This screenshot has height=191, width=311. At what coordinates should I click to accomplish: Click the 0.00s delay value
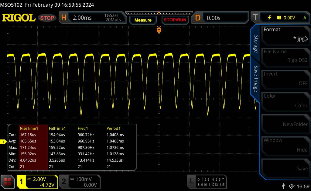(214, 18)
